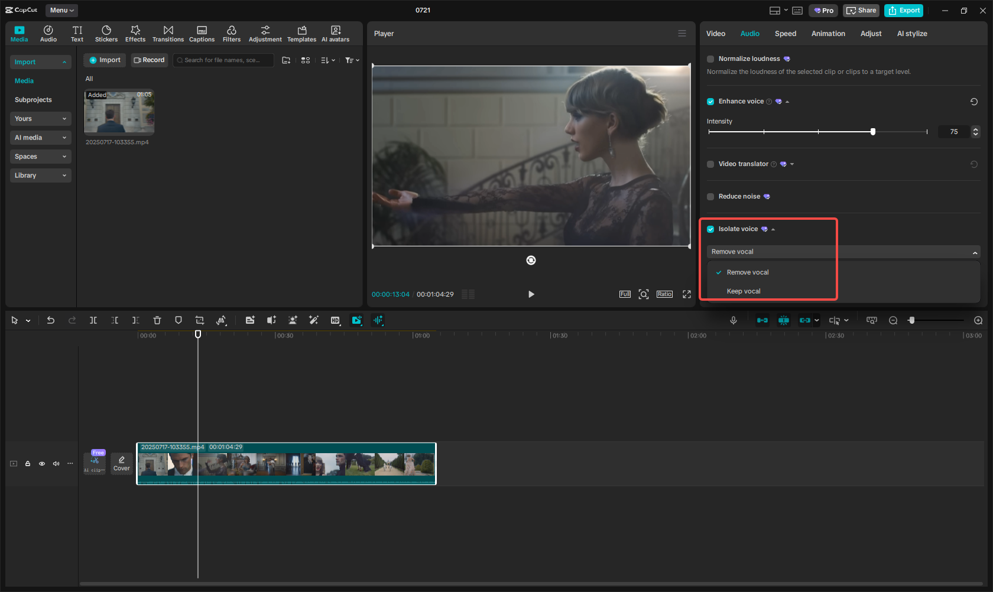Image resolution: width=993 pixels, height=592 pixels.
Task: Enable the Reduce noise checkbox
Action: pos(710,197)
